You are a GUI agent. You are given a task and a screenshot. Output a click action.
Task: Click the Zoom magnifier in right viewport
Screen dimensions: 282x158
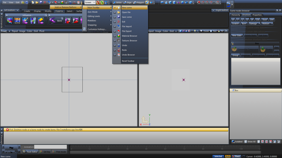click(204, 31)
